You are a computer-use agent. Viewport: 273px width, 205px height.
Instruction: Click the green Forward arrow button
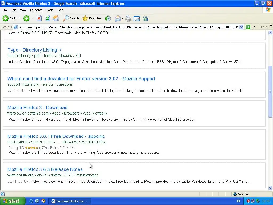tap(26, 18)
